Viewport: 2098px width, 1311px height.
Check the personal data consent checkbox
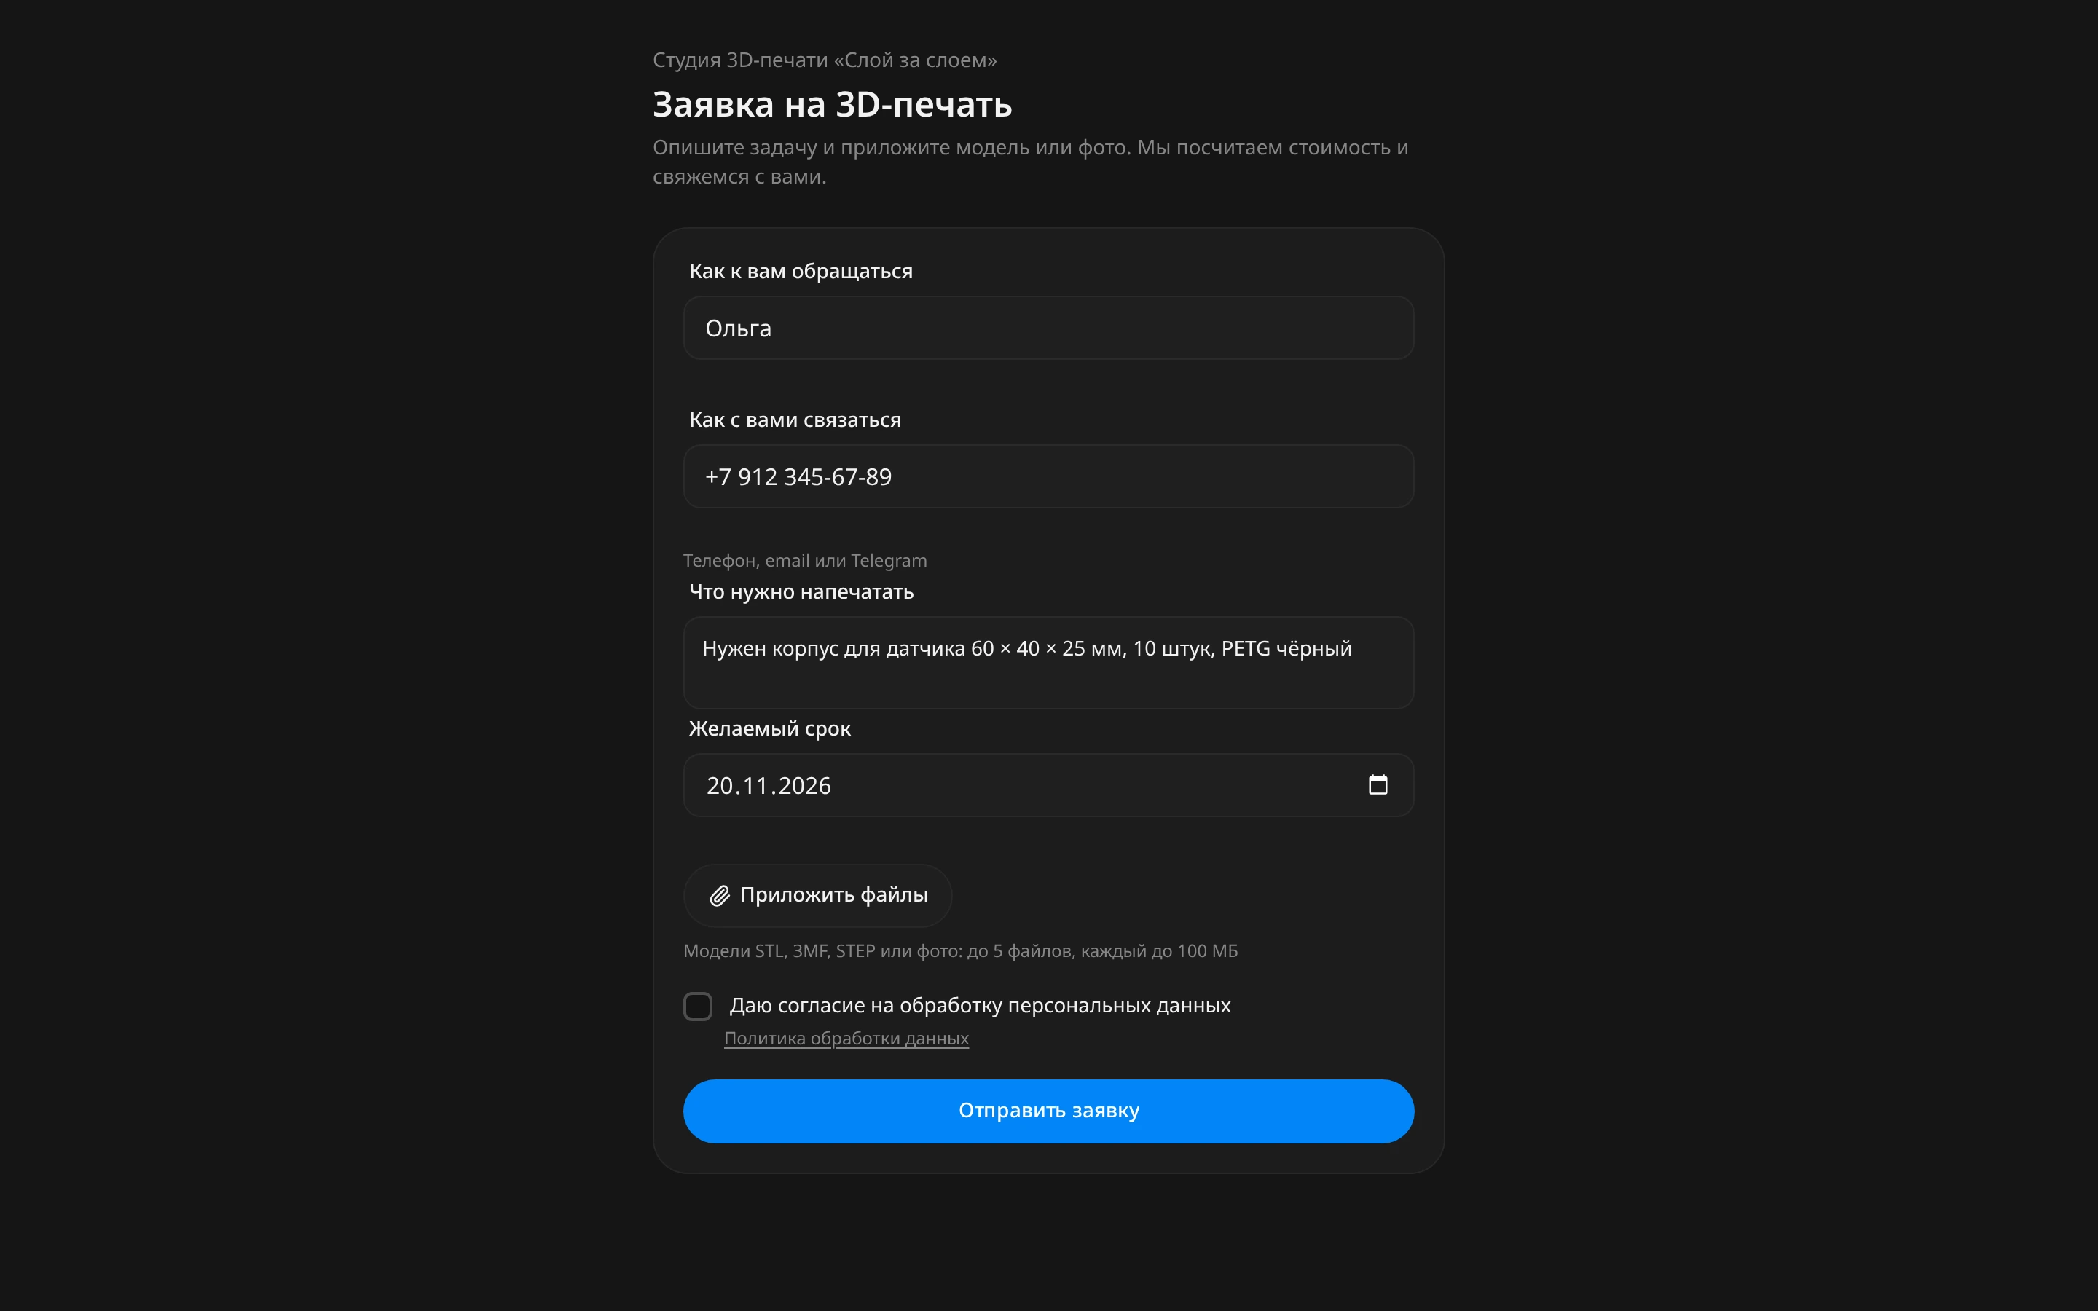[698, 1006]
